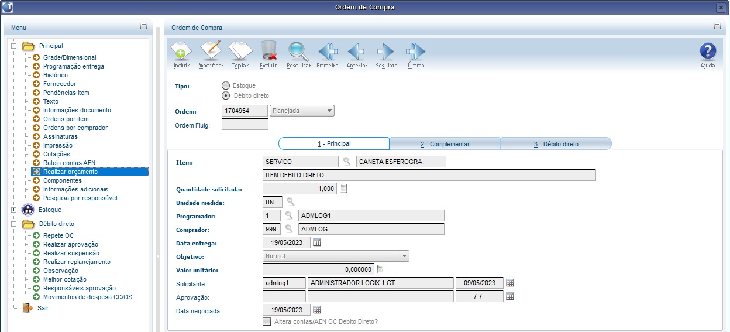Switch to 3 - Débito direto tab
This screenshot has height=332, width=730.
pyautogui.click(x=556, y=143)
